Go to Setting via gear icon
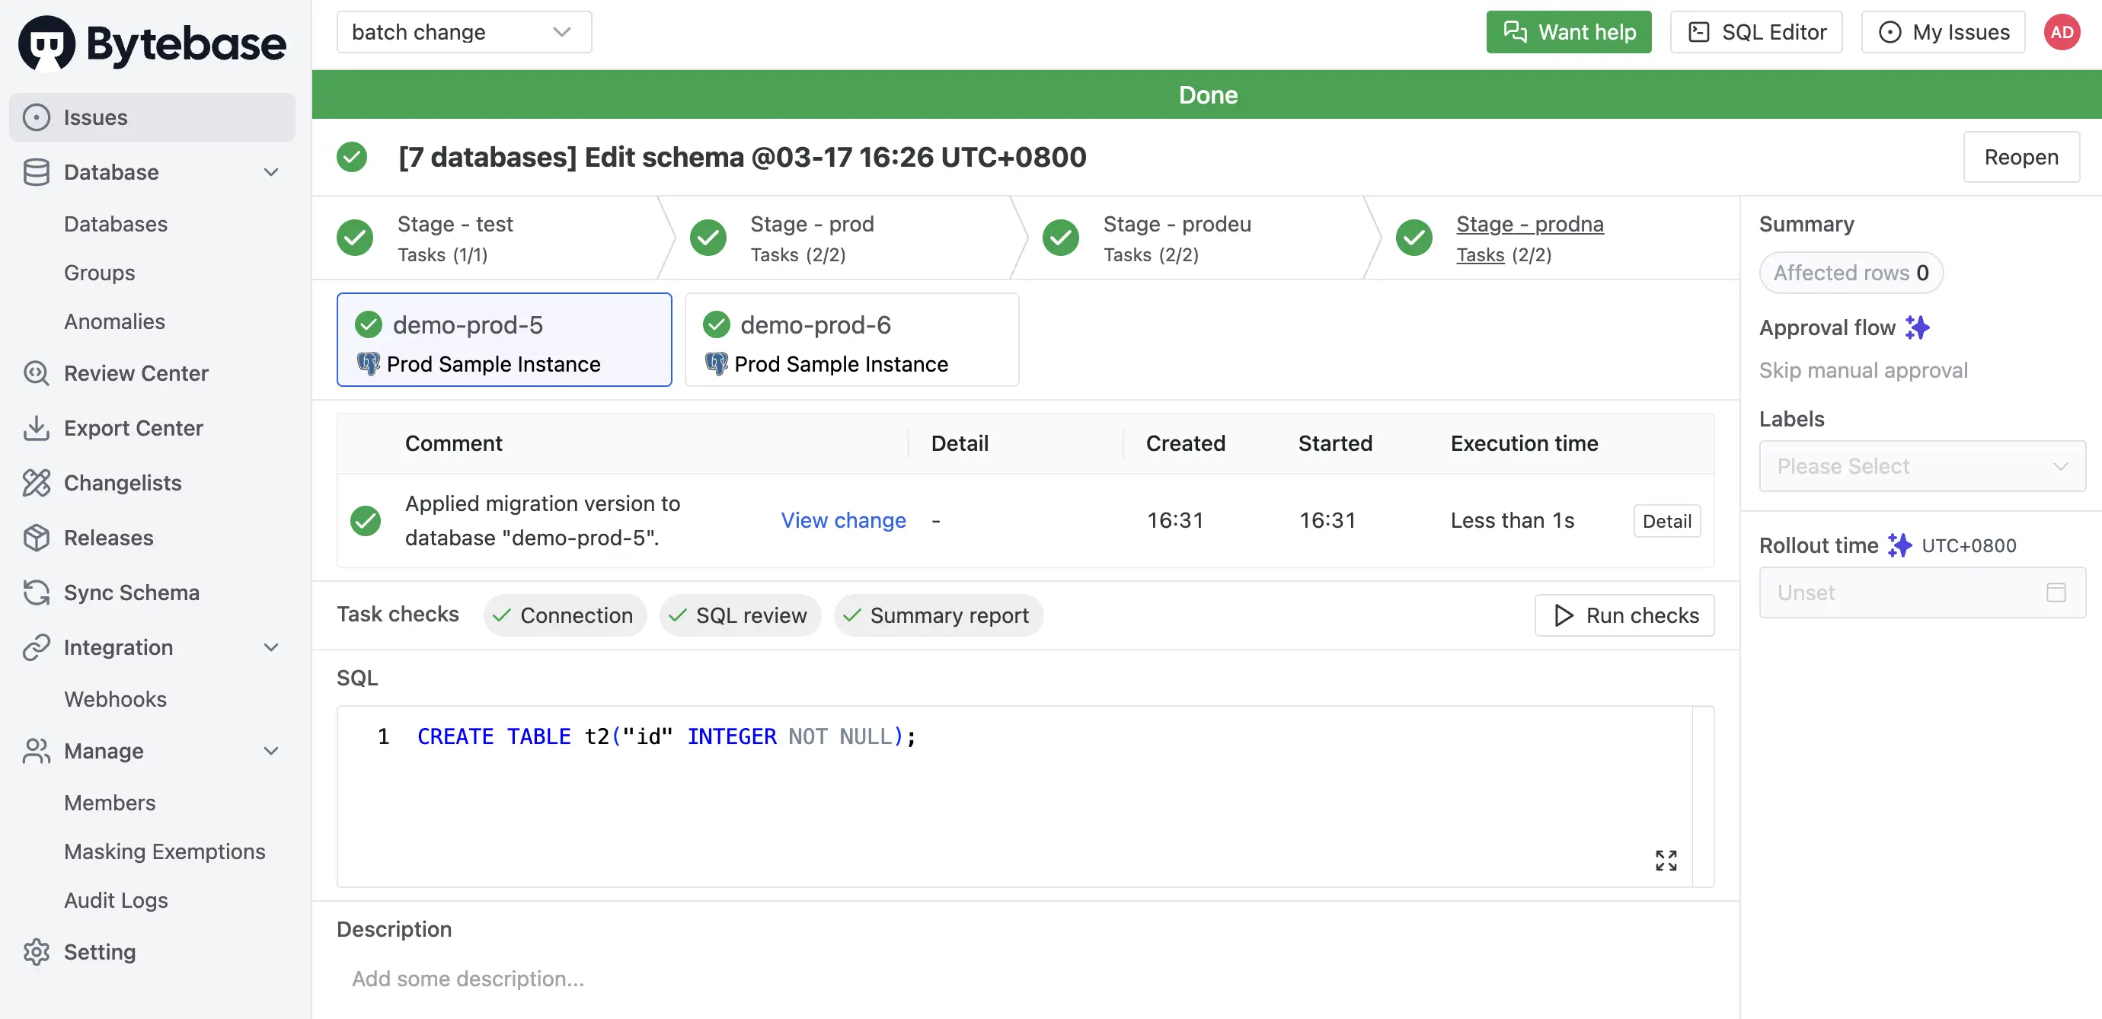 36,951
